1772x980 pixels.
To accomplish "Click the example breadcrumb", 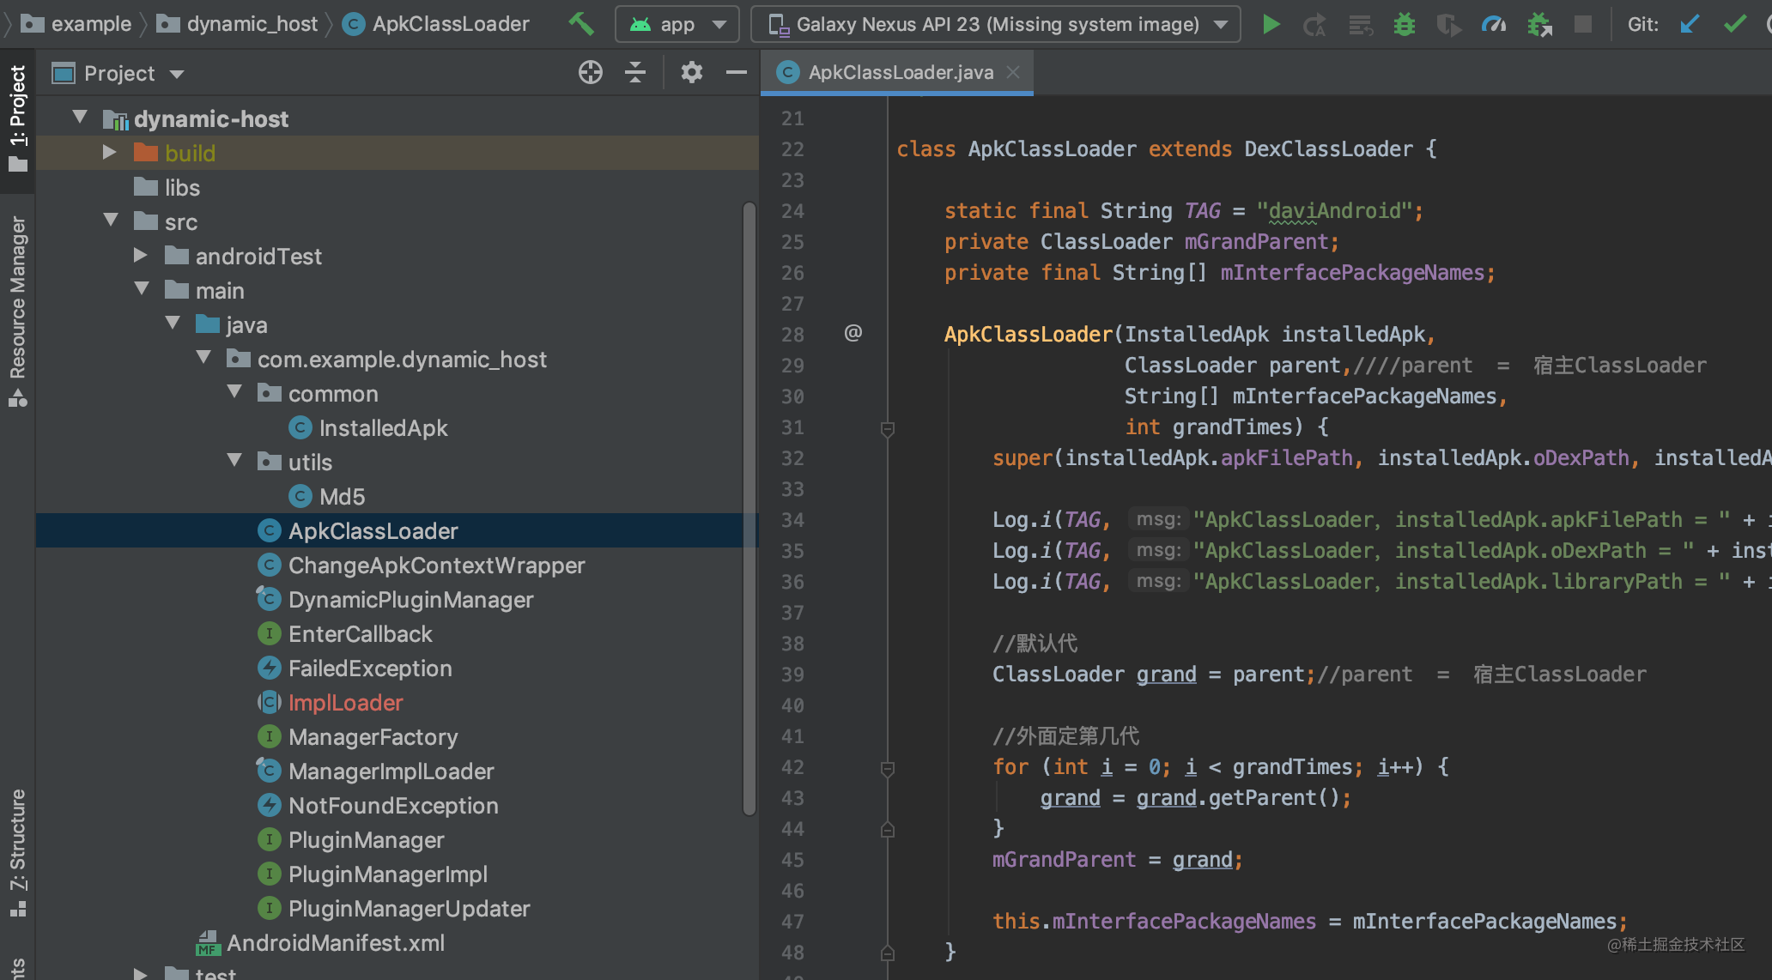I will coord(76,24).
